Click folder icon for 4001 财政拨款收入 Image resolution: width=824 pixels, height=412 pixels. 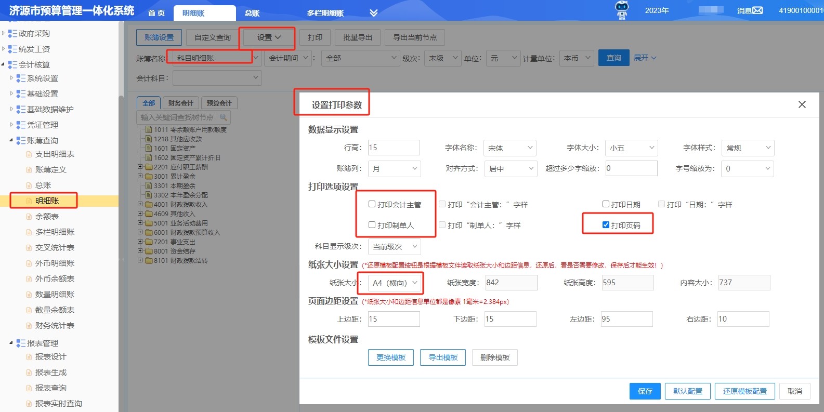(149, 205)
